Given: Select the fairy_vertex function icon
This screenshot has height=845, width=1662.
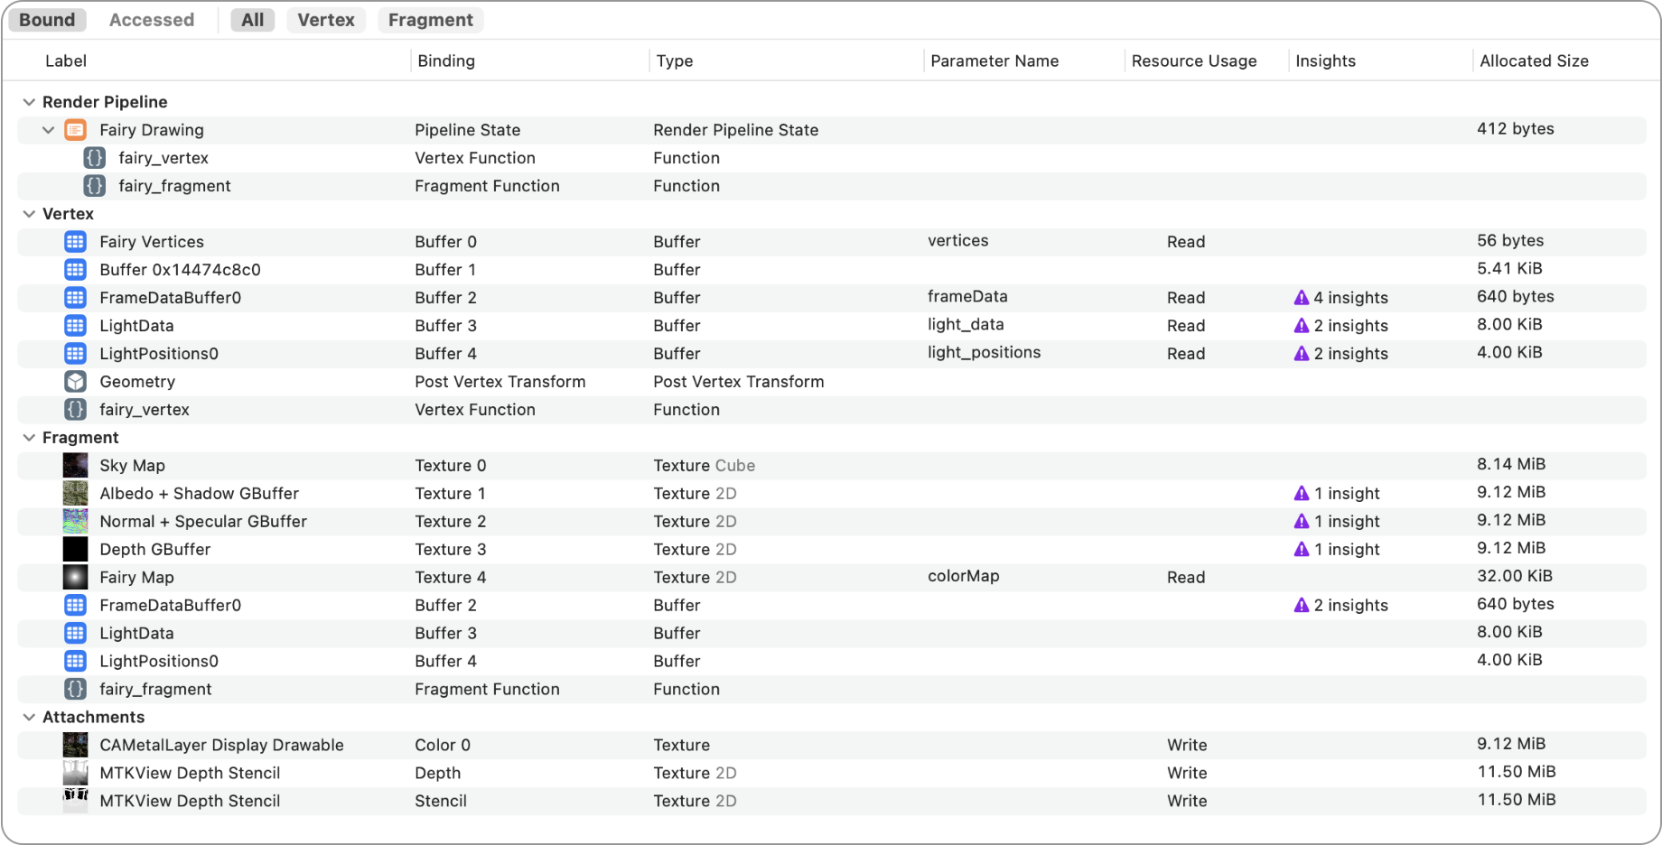Looking at the screenshot, I should click(95, 157).
